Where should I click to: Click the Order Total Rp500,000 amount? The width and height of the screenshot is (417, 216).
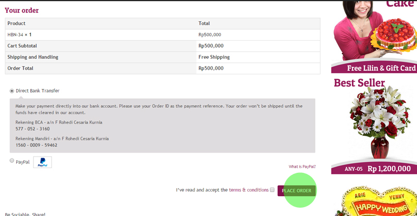point(211,68)
